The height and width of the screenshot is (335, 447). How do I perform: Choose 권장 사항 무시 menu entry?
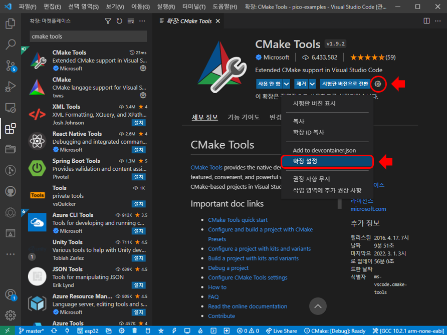[x=327, y=179]
